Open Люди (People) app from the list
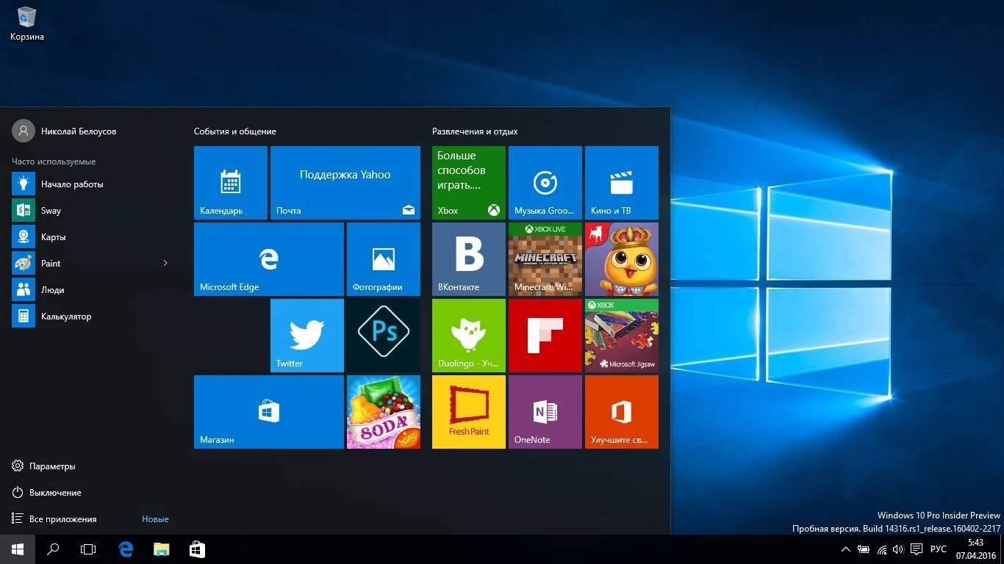The image size is (1004, 564). coord(91,290)
